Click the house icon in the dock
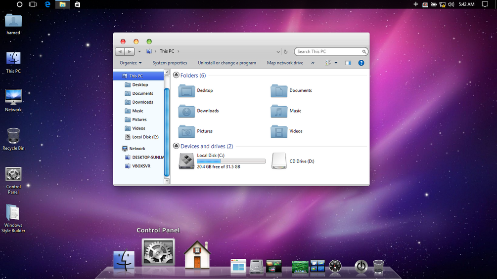Viewport: 497px width, 279px height. [x=197, y=255]
